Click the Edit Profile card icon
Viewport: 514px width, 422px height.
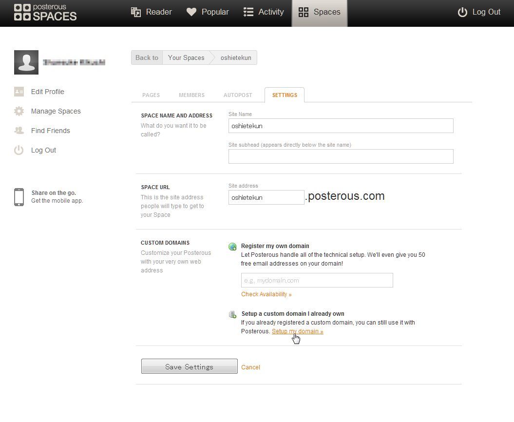[19, 92]
